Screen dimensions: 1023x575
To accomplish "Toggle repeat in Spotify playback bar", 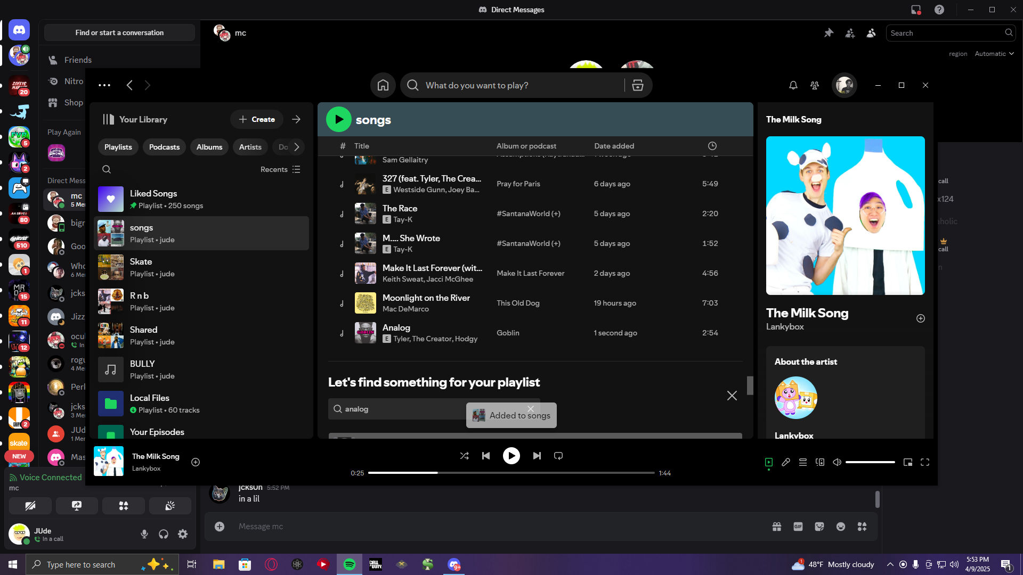I will pyautogui.click(x=558, y=456).
